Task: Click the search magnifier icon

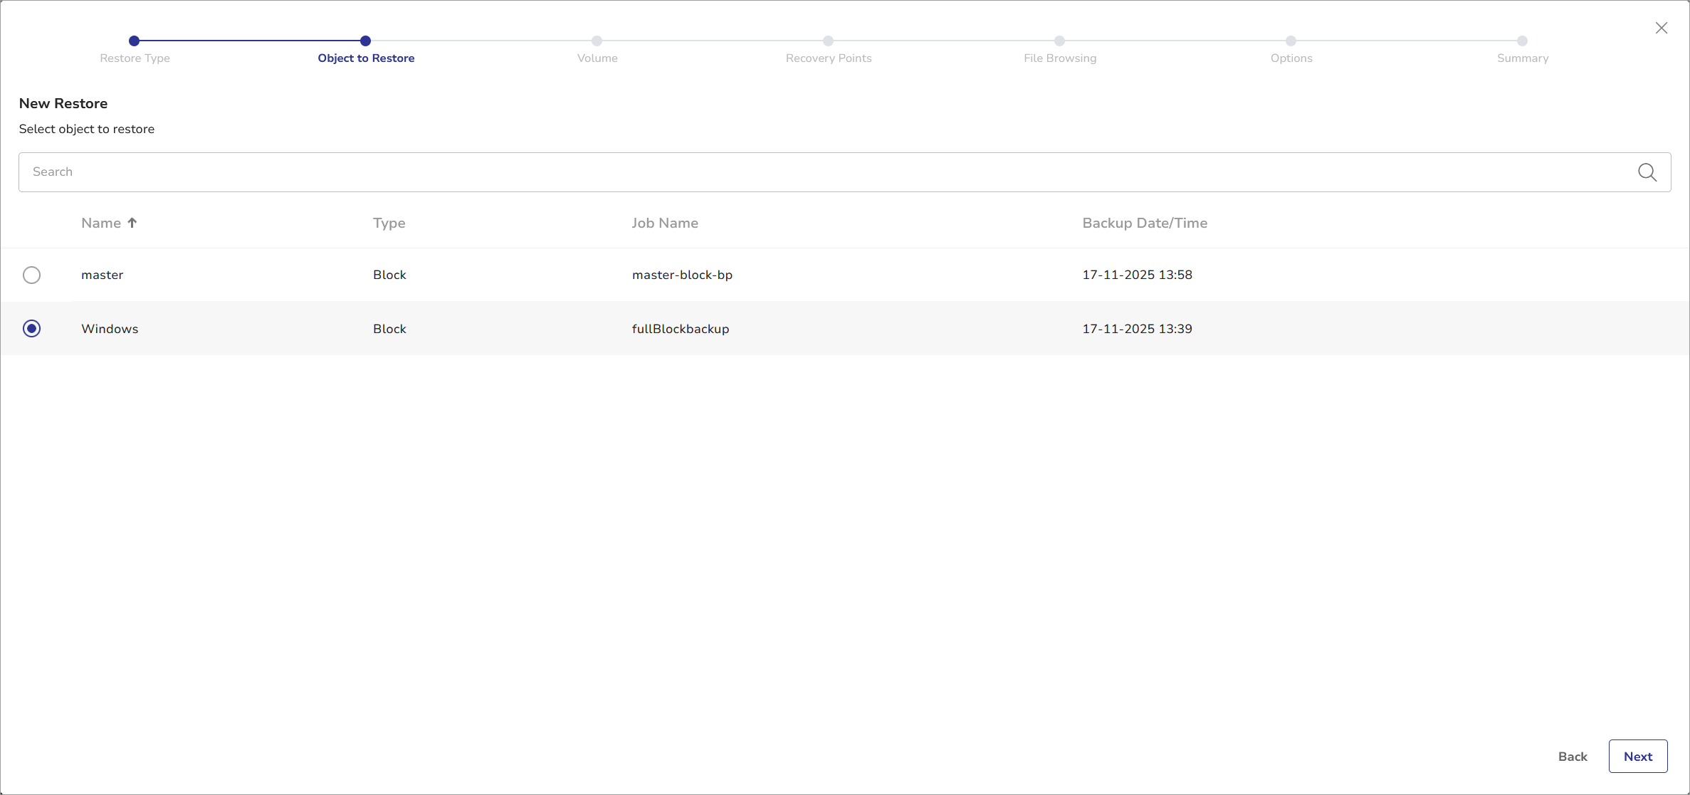Action: tap(1647, 172)
